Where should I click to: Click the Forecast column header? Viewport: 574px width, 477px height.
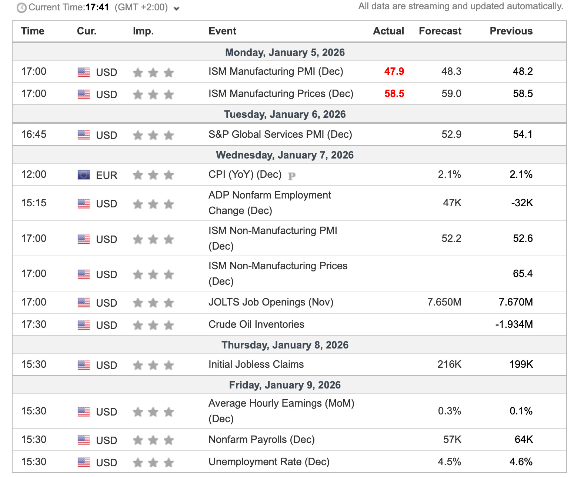tap(440, 31)
